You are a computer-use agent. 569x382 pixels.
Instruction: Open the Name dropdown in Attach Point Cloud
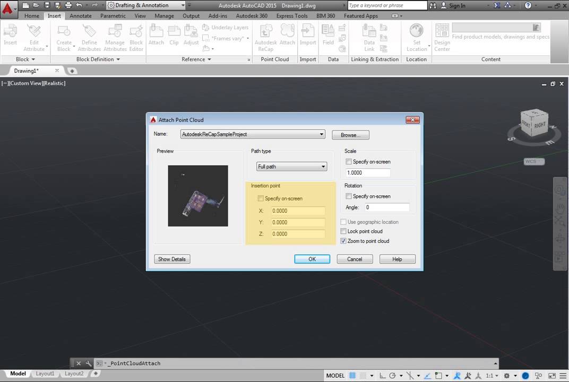click(x=253, y=134)
